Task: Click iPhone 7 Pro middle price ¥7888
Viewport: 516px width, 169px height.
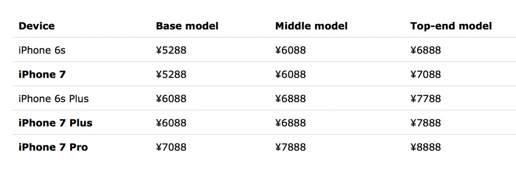Action: (x=291, y=147)
